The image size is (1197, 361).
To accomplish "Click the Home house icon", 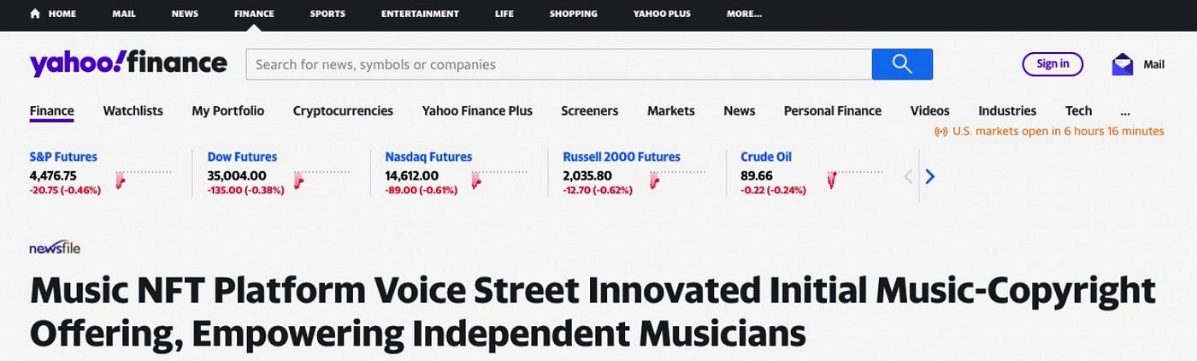I will (34, 14).
